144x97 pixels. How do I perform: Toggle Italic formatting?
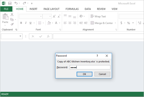tap(26, 23)
